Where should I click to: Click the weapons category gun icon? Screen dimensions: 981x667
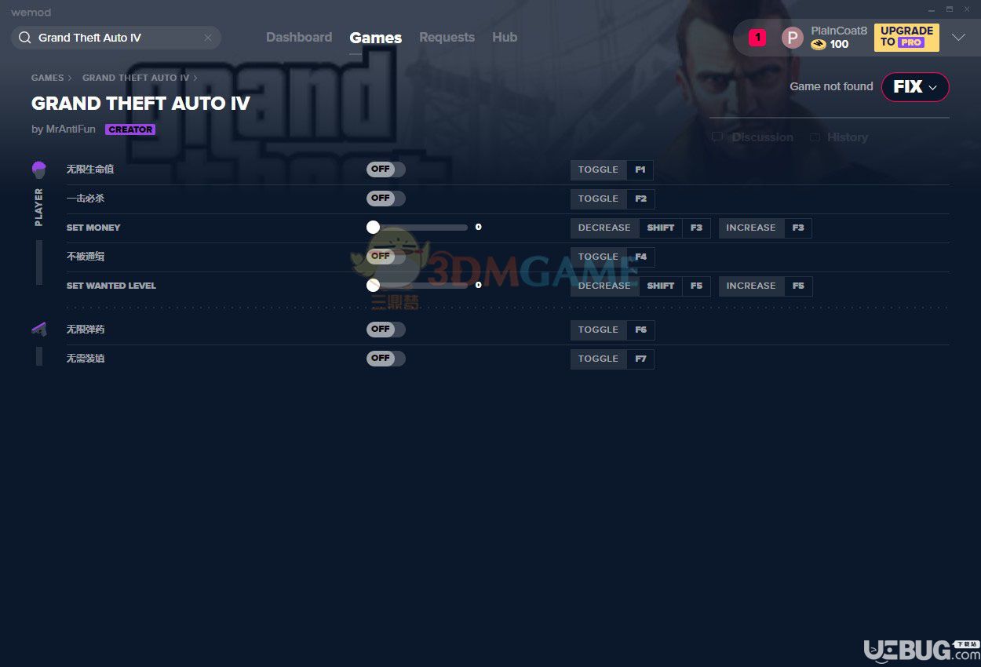pos(38,330)
